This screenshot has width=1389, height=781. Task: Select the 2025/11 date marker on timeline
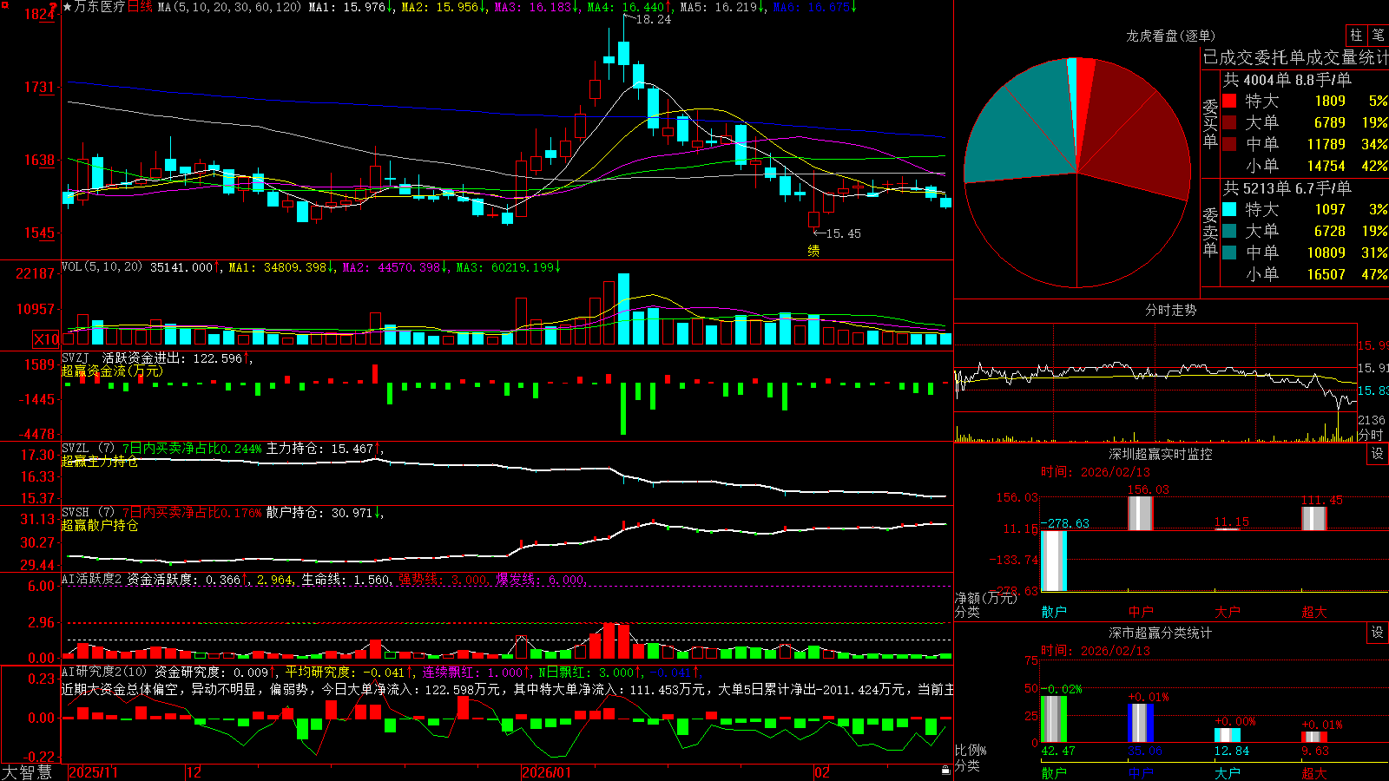click(x=93, y=772)
